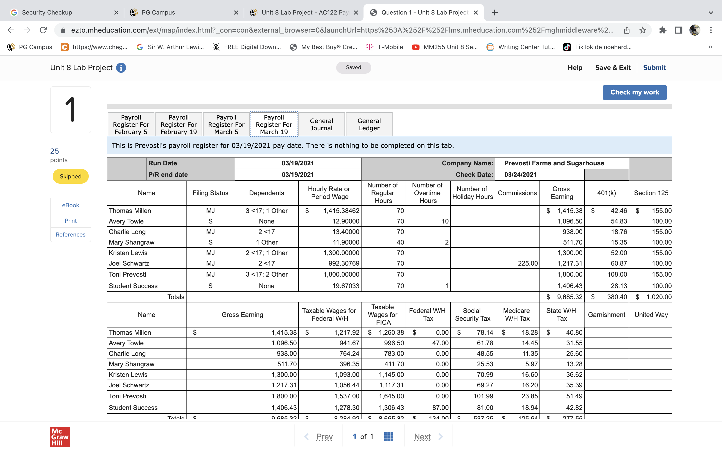Go to next question with Next

(x=422, y=437)
